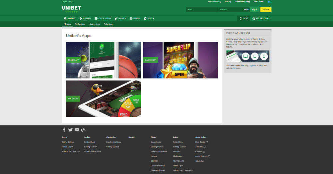Open Unibet's Twitter page icon

click(71, 130)
